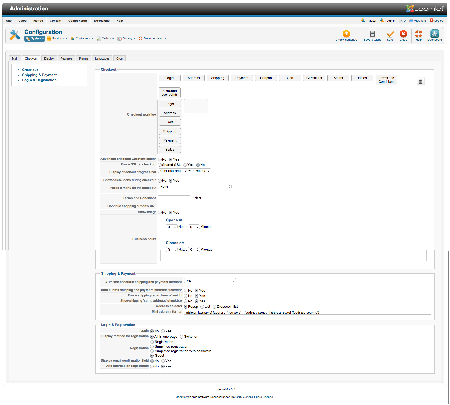The width and height of the screenshot is (450, 405).
Task: Switch to the Plugins tab
Action: pos(84,58)
